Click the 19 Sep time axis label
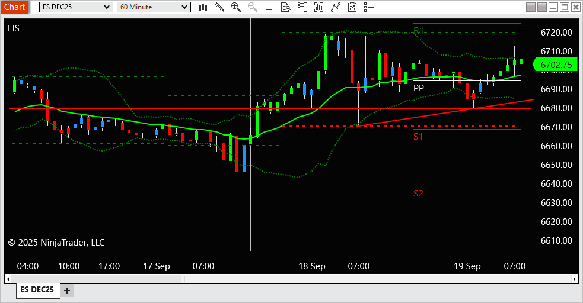 click(x=467, y=266)
